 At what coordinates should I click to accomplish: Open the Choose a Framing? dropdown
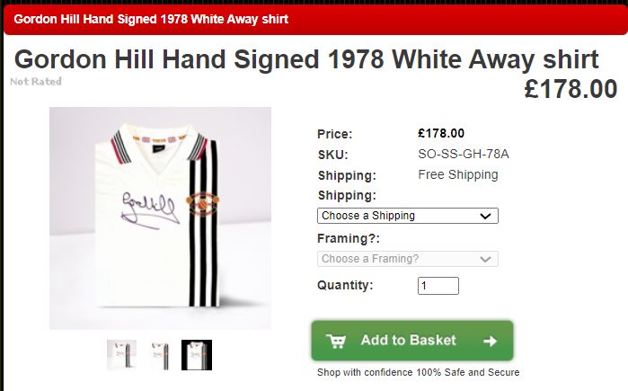tap(408, 259)
